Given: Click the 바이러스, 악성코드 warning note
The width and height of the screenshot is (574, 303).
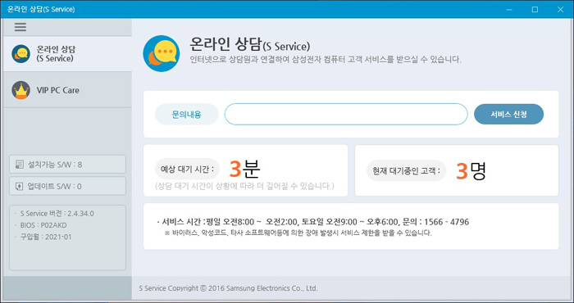Looking at the screenshot, I should click(298, 233).
